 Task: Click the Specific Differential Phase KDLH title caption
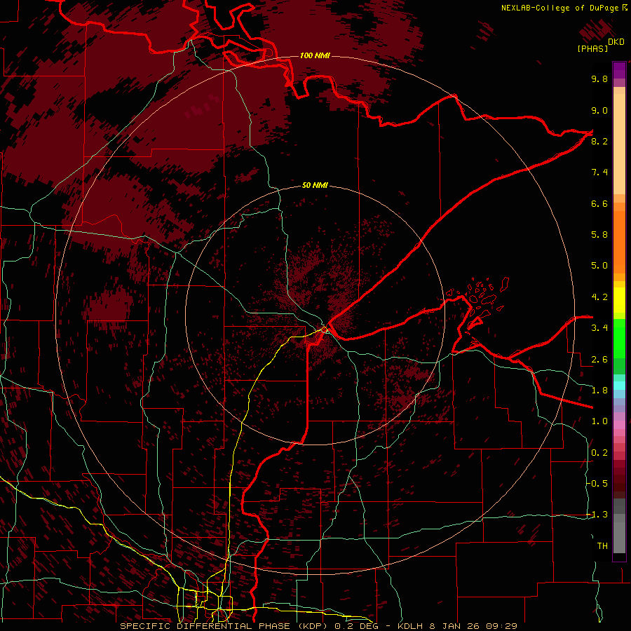[318, 626]
